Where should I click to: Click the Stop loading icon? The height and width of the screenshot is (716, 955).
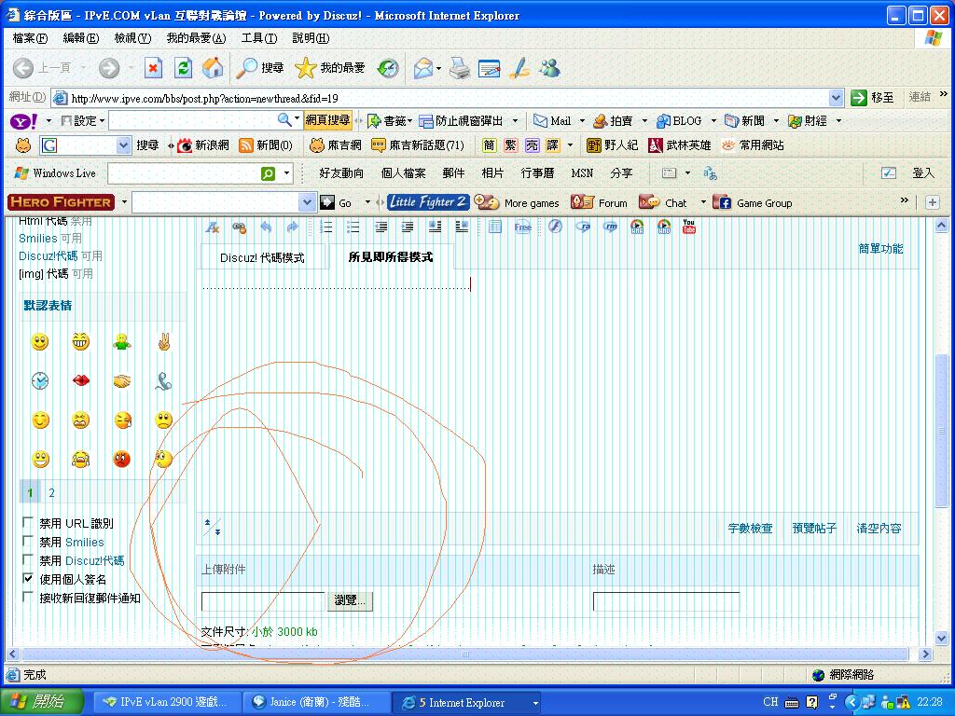click(x=154, y=68)
